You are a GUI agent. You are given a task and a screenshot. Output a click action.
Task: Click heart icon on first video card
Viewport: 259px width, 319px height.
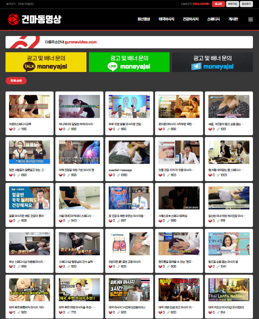click(x=11, y=129)
